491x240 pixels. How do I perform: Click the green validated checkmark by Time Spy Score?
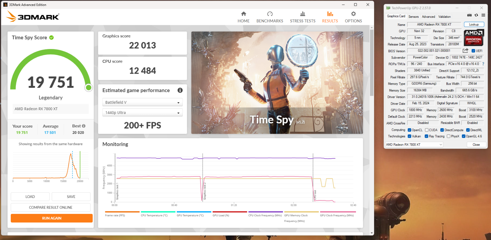pos(52,37)
